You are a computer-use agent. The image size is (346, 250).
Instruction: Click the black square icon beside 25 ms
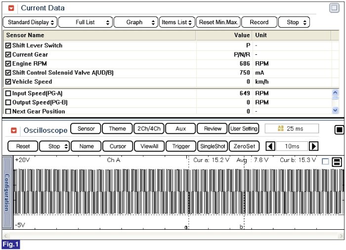coord(339,129)
